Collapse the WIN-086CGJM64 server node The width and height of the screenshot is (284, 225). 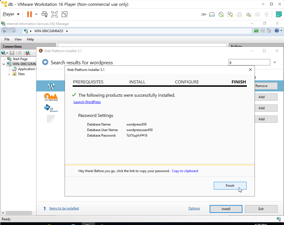4,64
